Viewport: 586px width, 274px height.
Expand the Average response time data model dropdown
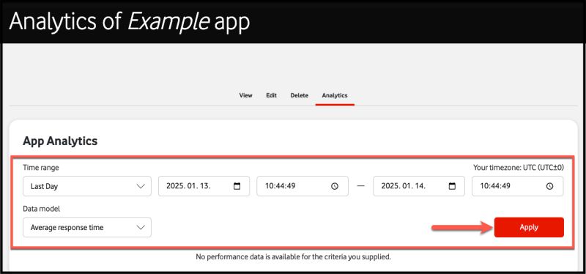87,227
